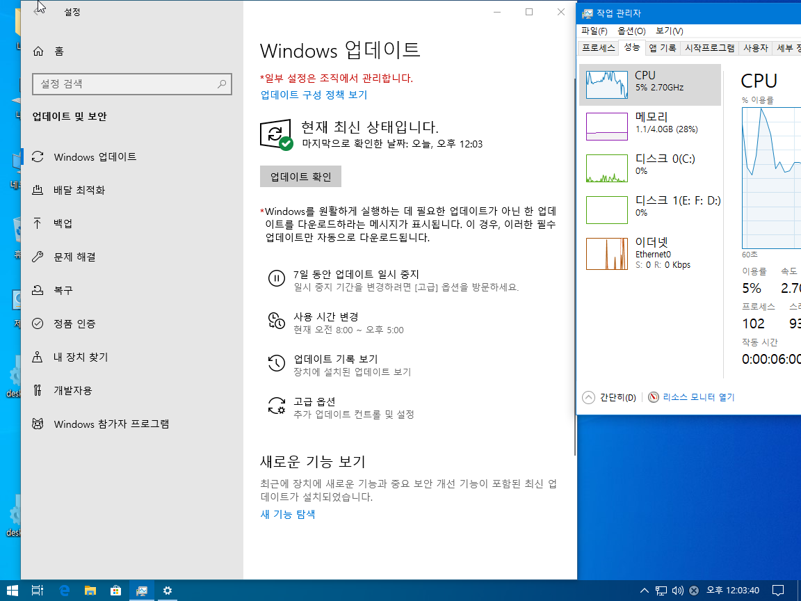Click the Home icon in Settings sidebar
Screen dimensions: 801x601
pos(38,51)
